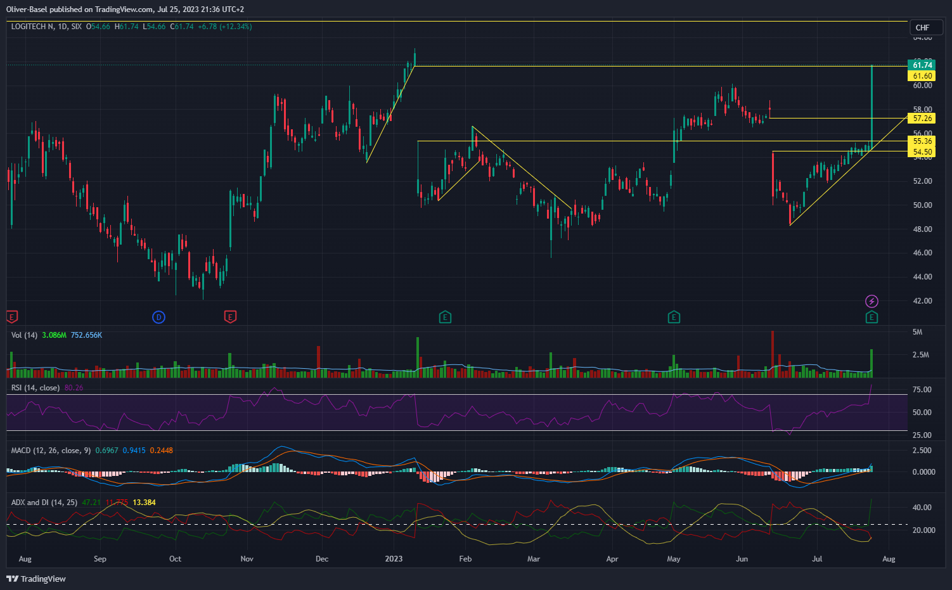This screenshot has height=590, width=952.
Task: Click the red earnings marker near early August 2022
Action: pyautogui.click(x=11, y=316)
